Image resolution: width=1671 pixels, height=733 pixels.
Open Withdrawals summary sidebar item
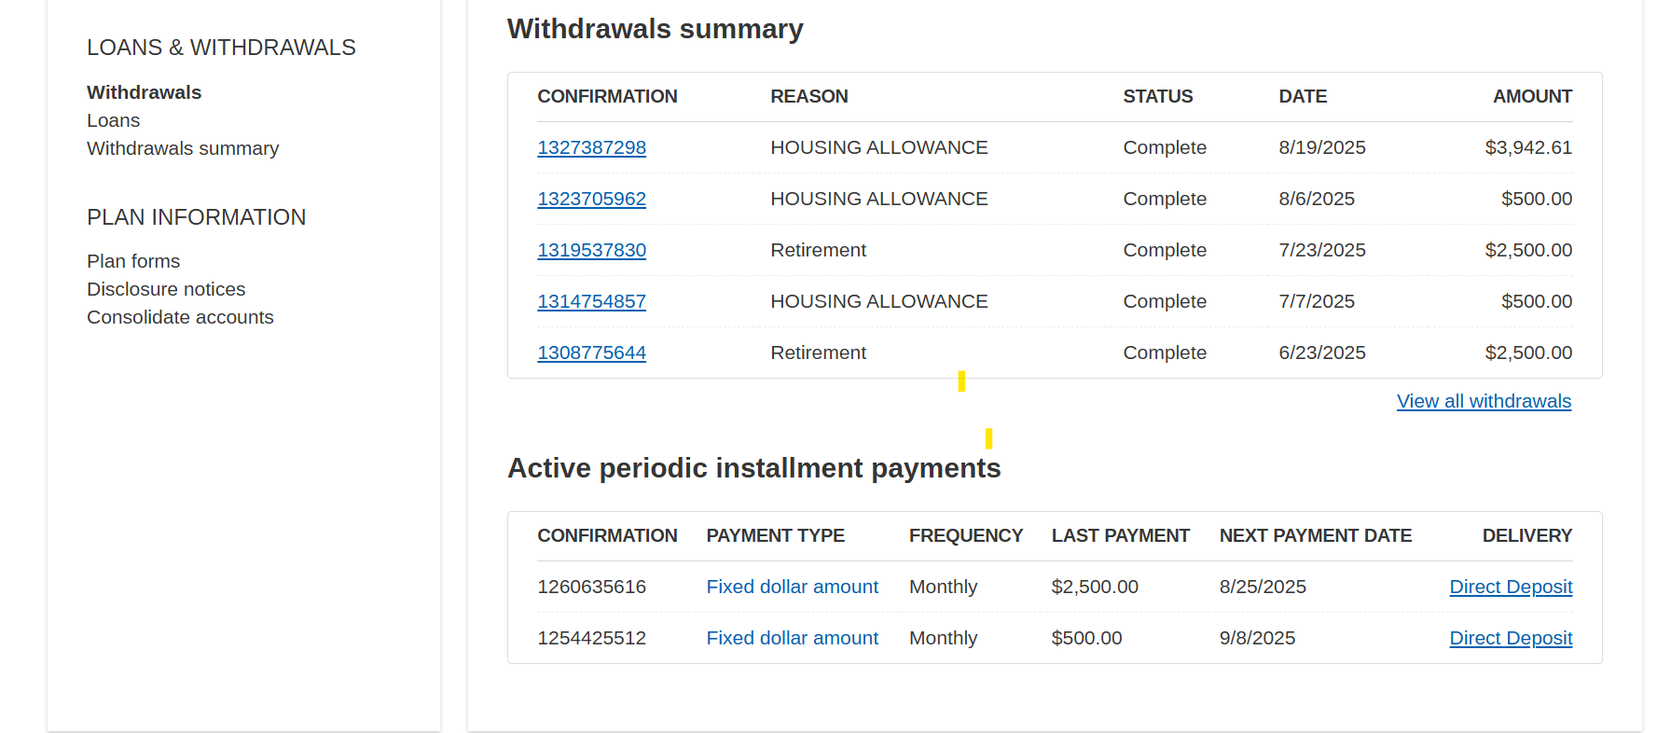183,148
